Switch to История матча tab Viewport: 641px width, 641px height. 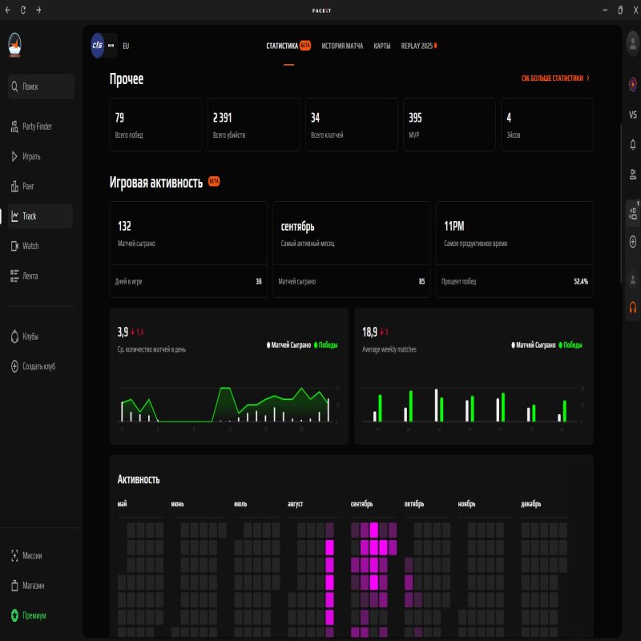[x=342, y=46]
